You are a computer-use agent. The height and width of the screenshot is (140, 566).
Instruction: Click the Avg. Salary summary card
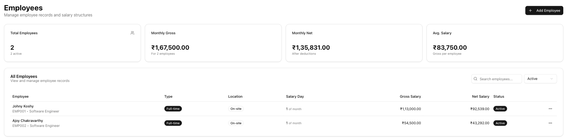click(x=494, y=43)
